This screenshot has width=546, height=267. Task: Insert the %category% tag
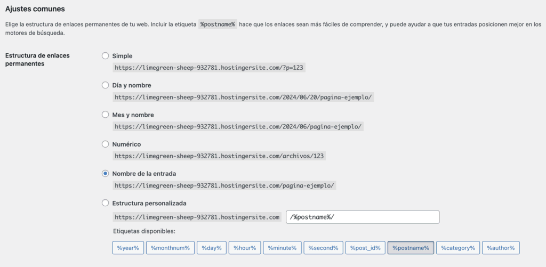[x=458, y=248]
